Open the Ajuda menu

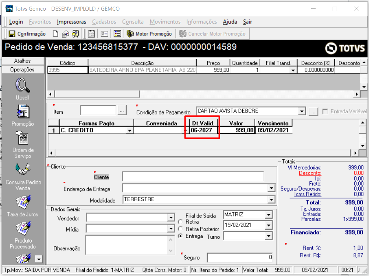[230, 22]
